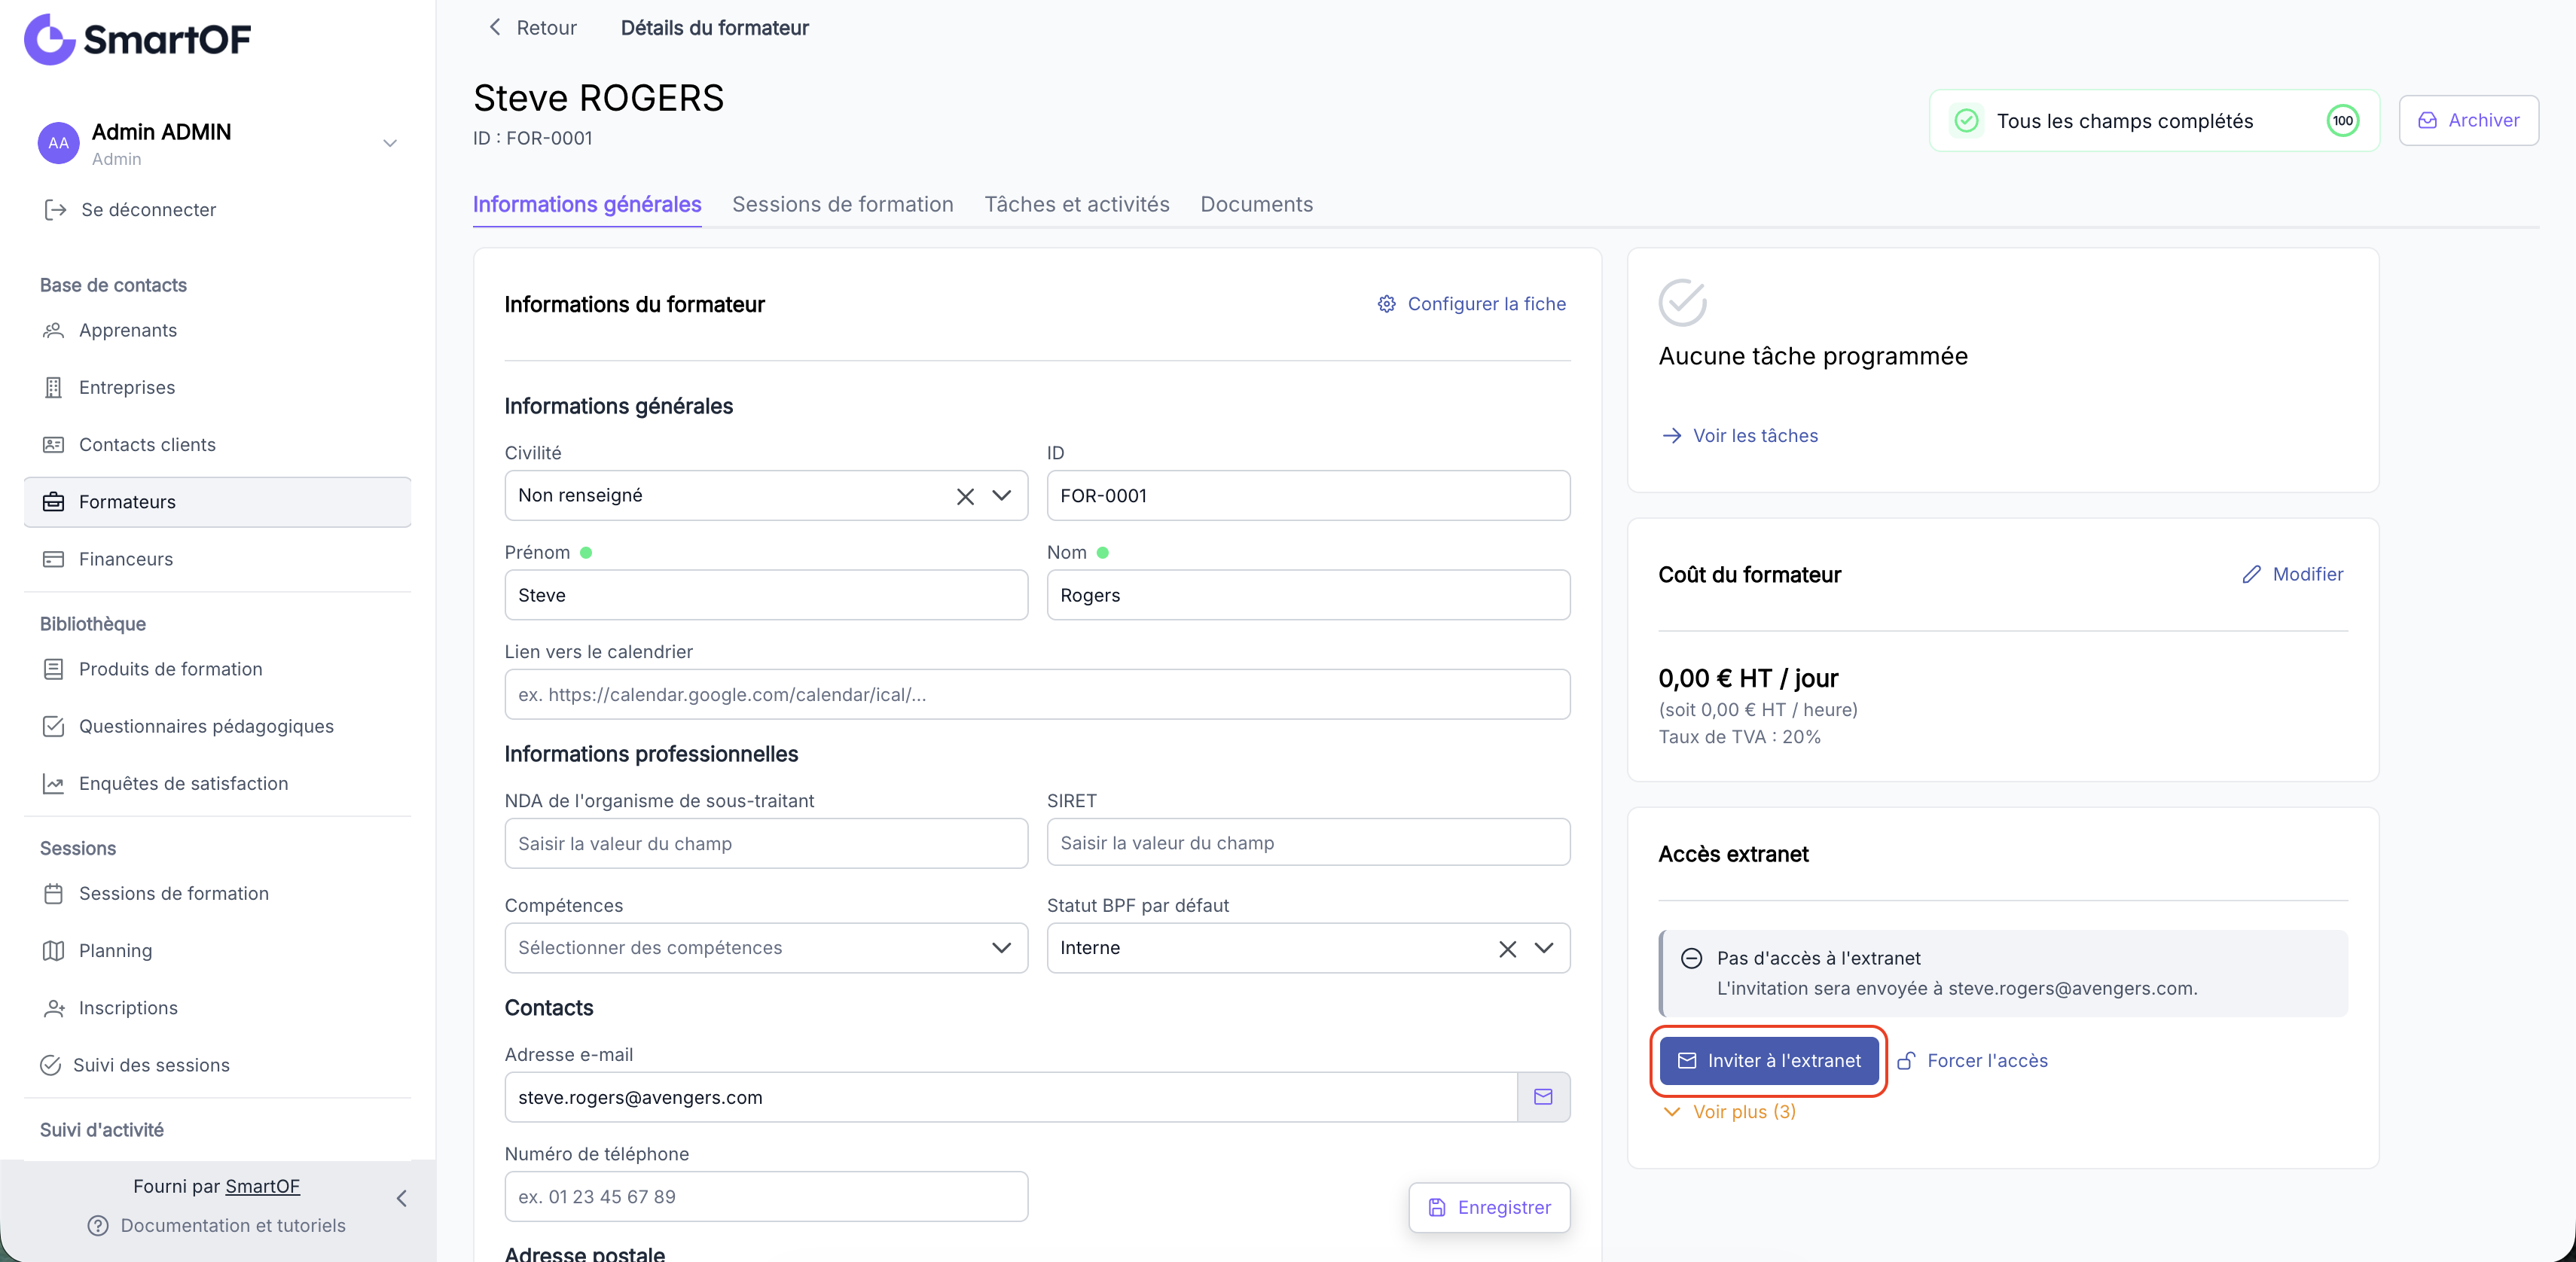Click the Contacts clients card icon
Image resolution: width=2576 pixels, height=1262 pixels.
click(x=53, y=444)
